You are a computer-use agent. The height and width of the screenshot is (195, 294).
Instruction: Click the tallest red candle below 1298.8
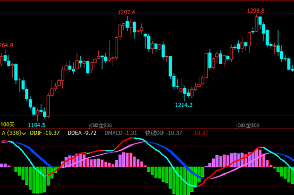click(x=256, y=23)
